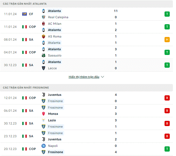
Task: Click the CF competition world flag icon
Action: [x=25, y=14]
